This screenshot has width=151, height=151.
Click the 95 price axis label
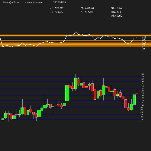(142, 108)
